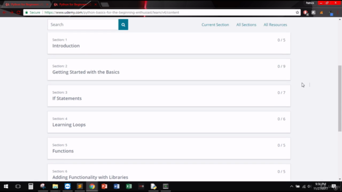Open PowerPoint from the taskbar
Screen dimensions: 342x192
click(x=104, y=186)
